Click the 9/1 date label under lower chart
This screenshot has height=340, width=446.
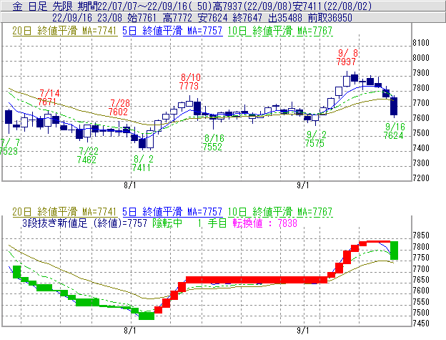point(302,331)
